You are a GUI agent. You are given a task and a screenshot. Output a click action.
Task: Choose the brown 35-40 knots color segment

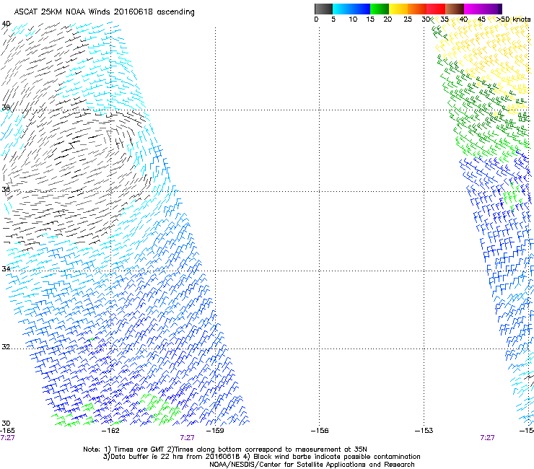(x=455, y=9)
